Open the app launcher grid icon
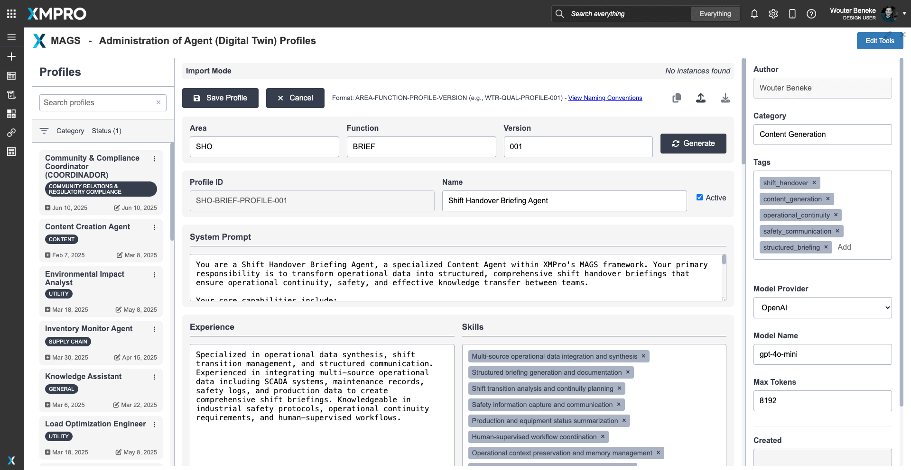Screen dimensions: 911x470 (x=11, y=14)
